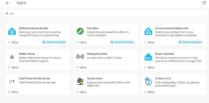209x103 pixels.
Task: Click 'The Music Assistant server' description
Action: 178,59
